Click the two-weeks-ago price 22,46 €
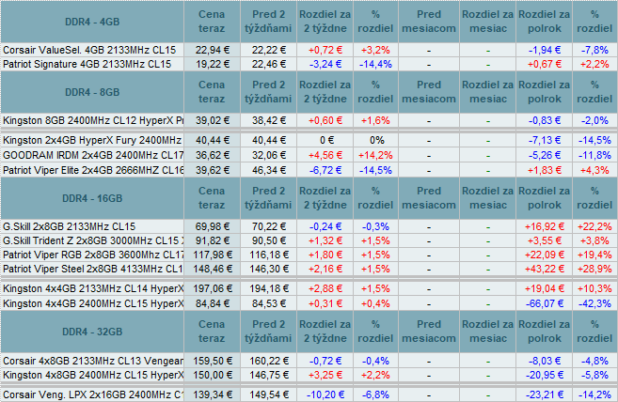The image size is (618, 402). pyautogui.click(x=269, y=64)
